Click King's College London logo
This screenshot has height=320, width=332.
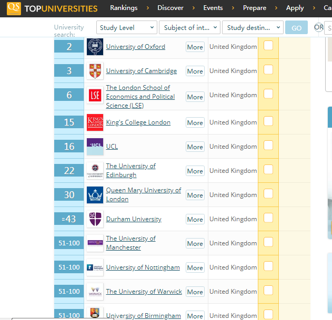pos(95,122)
